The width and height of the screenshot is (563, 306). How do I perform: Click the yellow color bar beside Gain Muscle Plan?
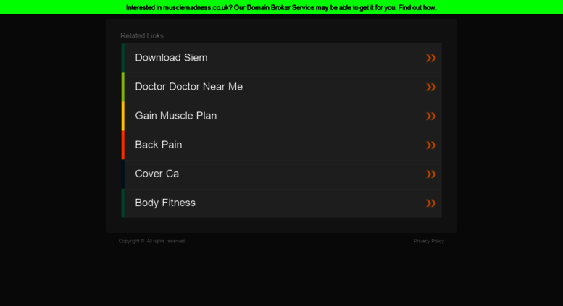click(122, 116)
